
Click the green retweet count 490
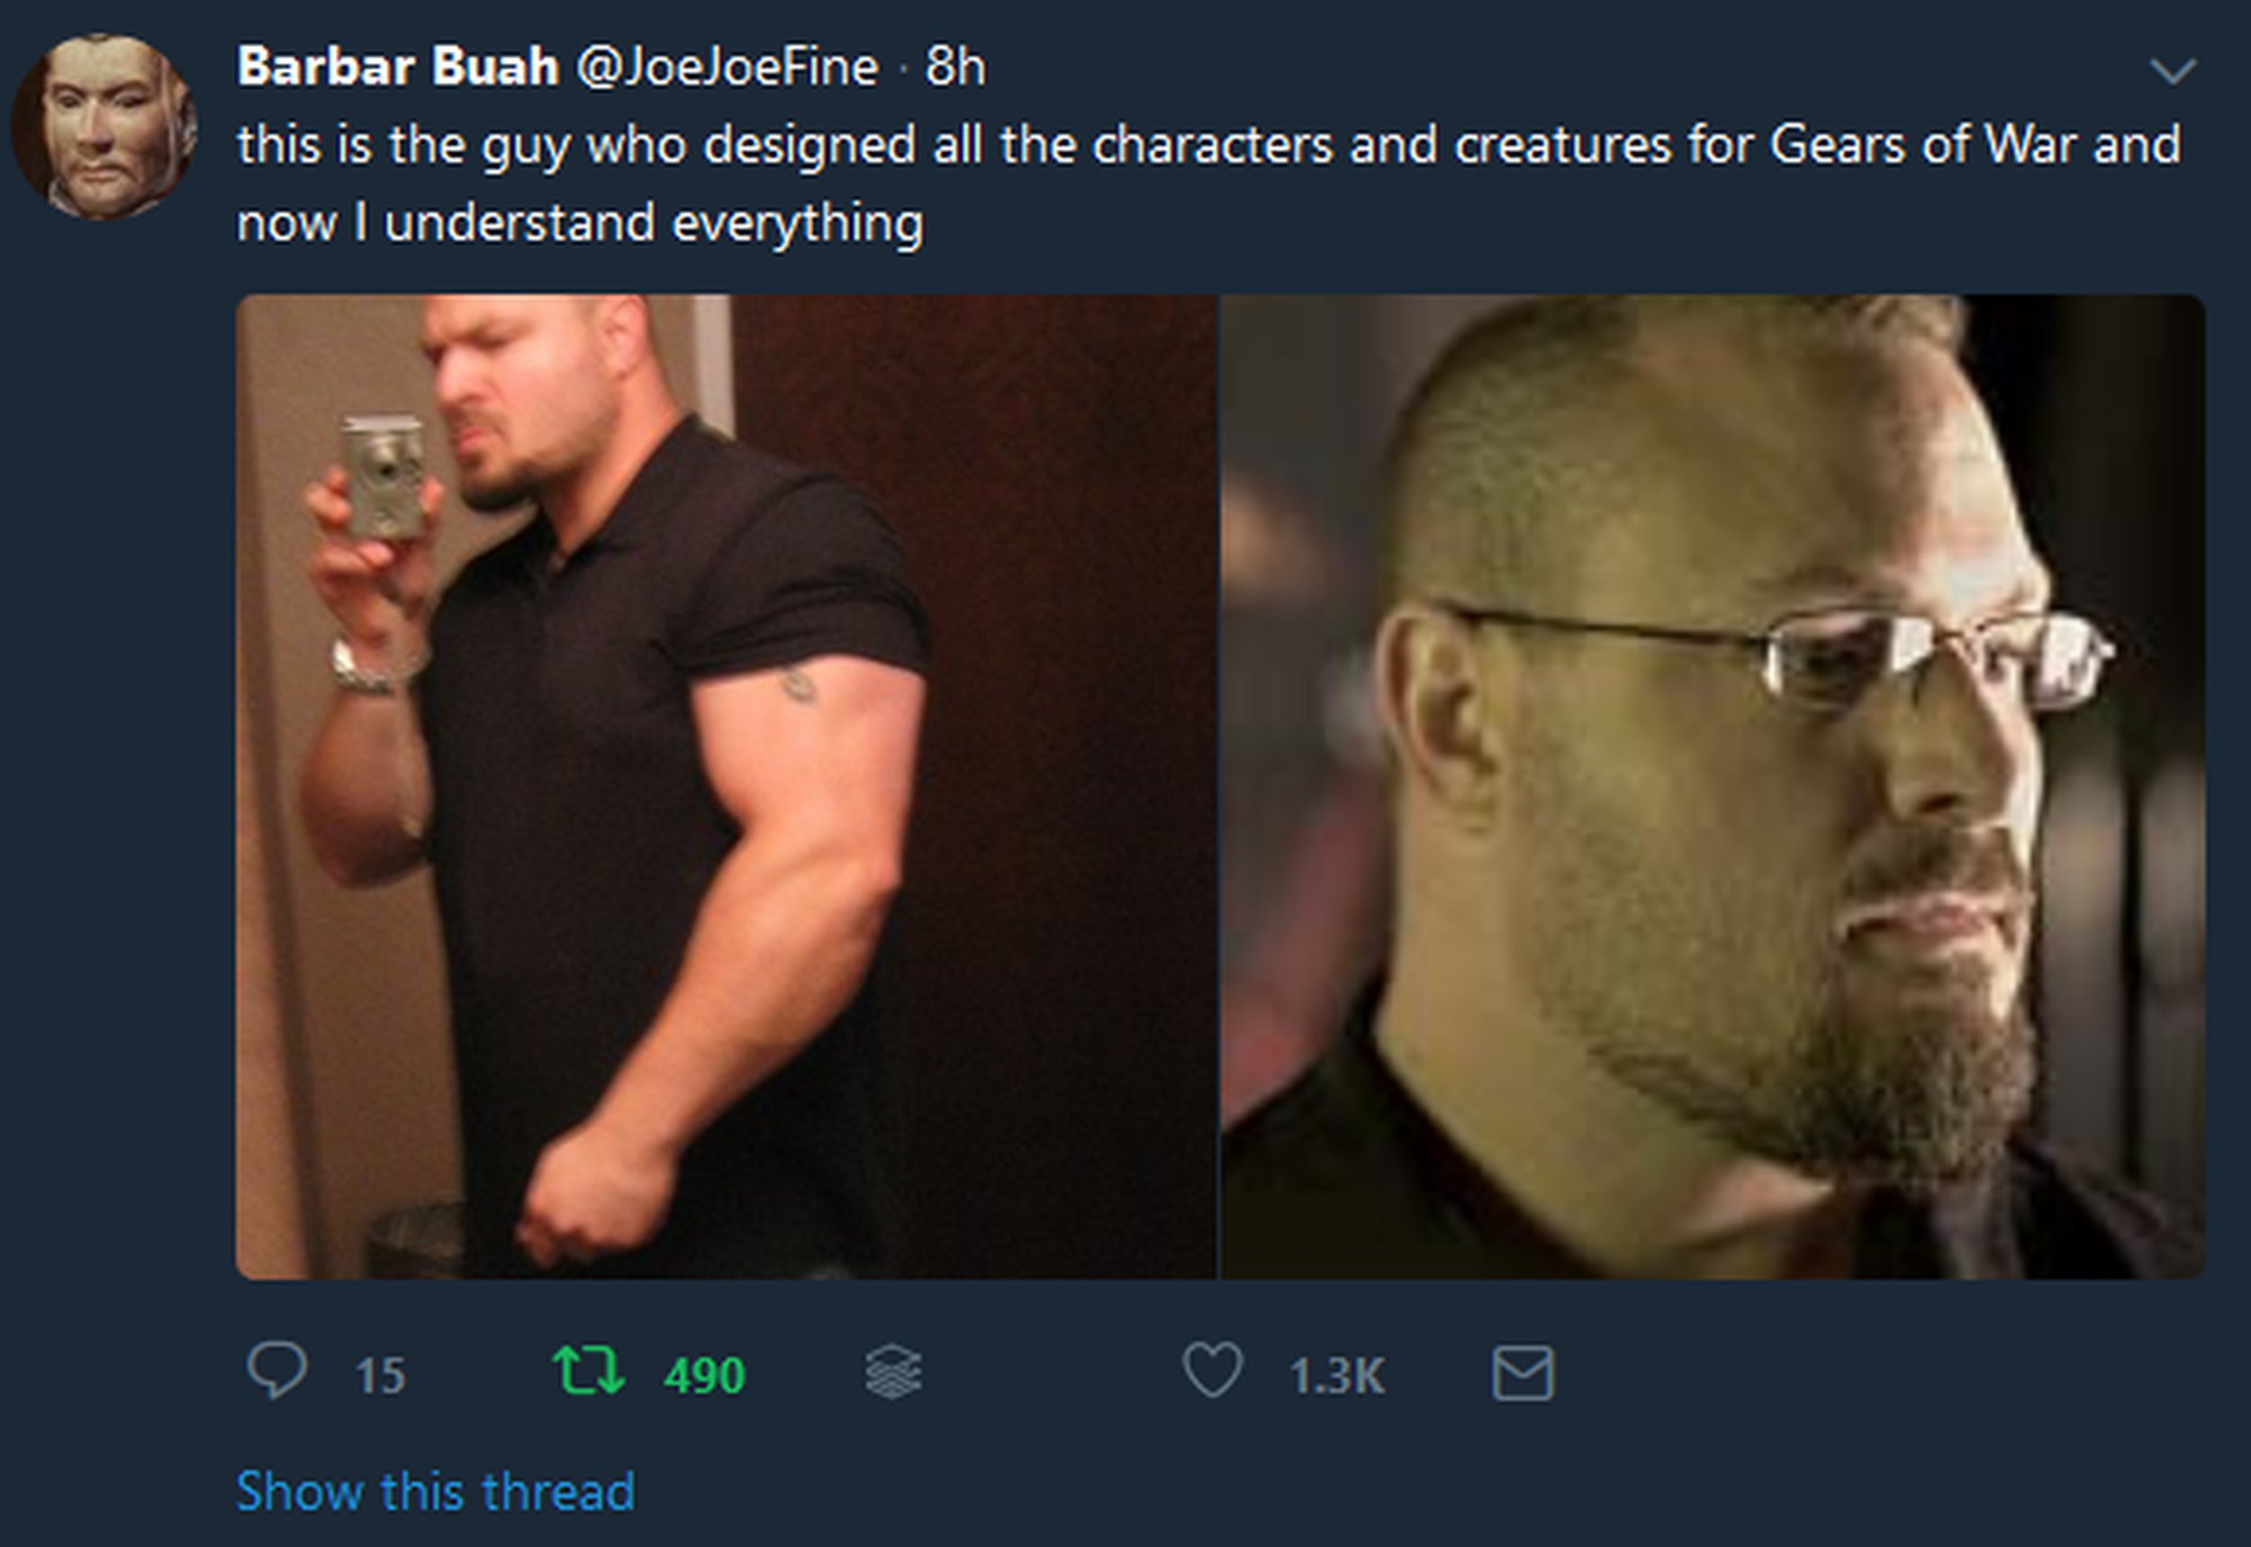coord(704,1374)
